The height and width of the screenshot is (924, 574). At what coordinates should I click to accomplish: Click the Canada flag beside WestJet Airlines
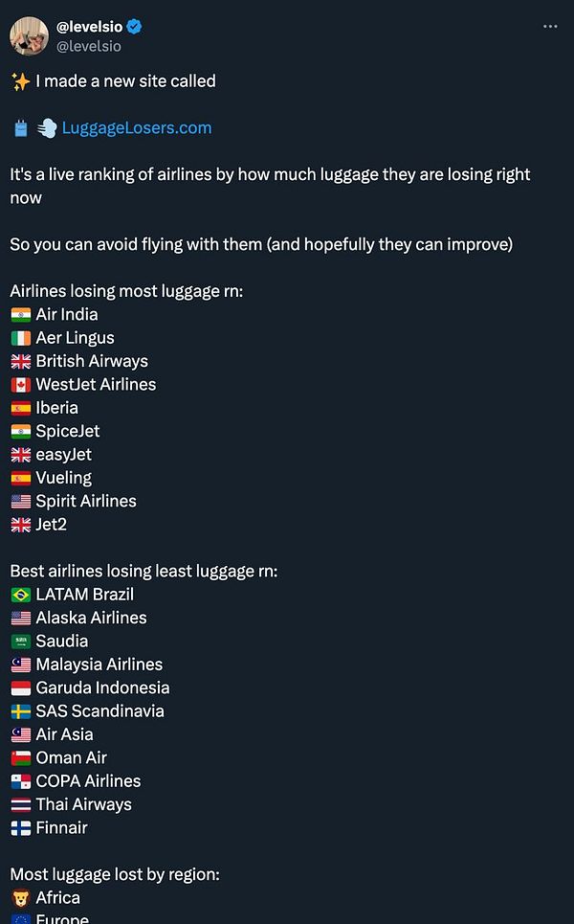click(20, 385)
